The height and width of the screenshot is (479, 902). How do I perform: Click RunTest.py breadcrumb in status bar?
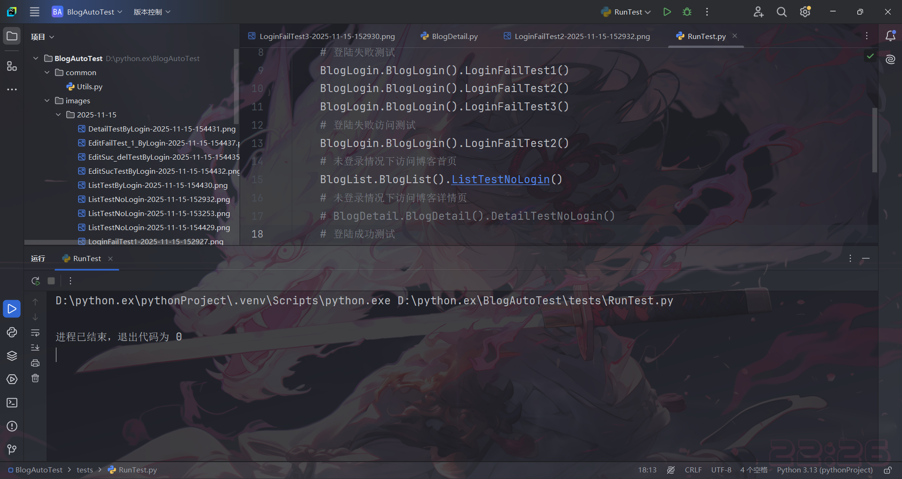click(x=132, y=470)
